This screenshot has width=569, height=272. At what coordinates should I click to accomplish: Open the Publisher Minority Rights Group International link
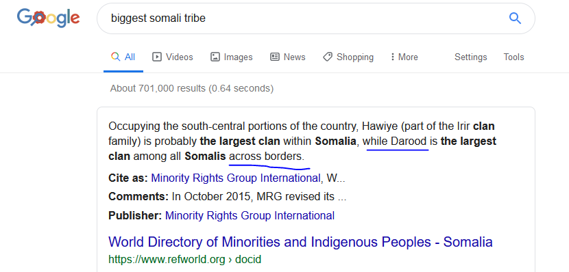coord(250,215)
